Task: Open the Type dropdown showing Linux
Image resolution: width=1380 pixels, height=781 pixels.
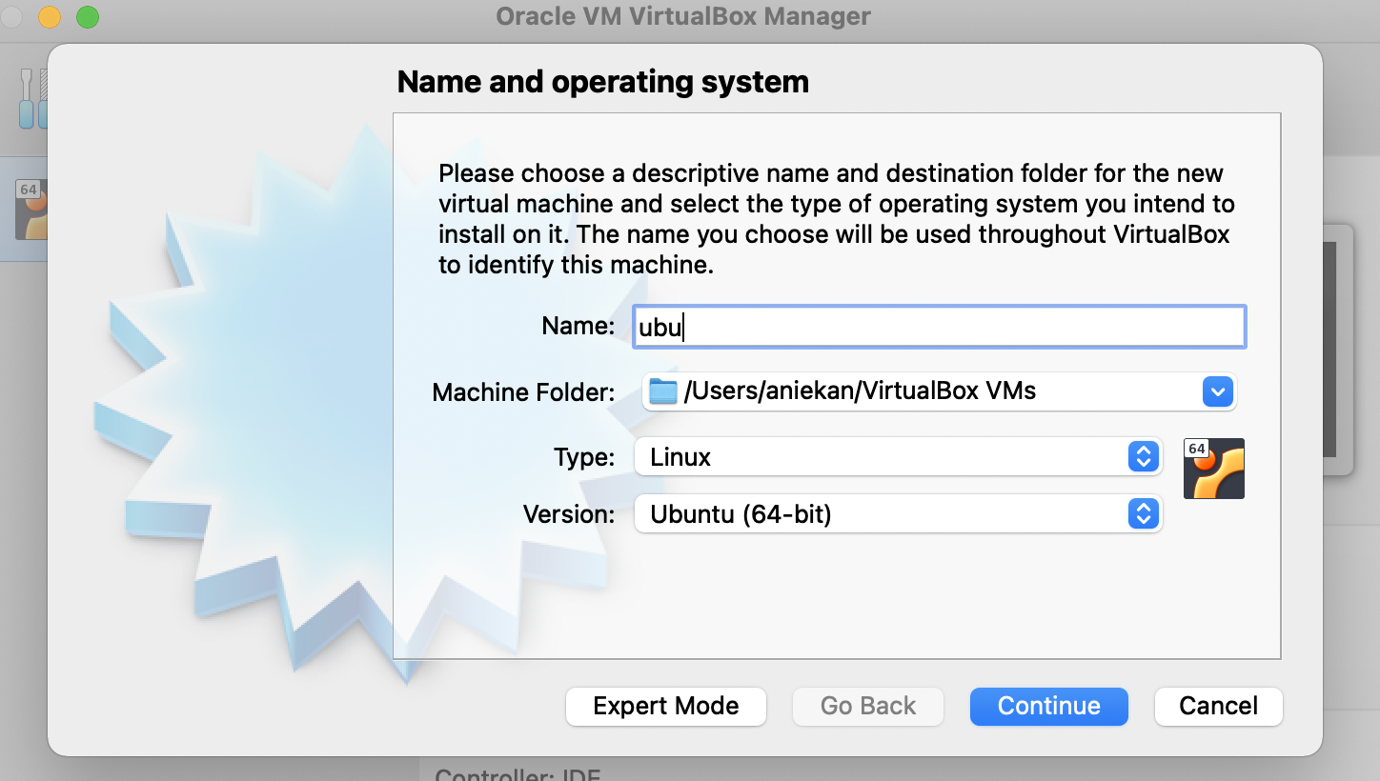Action: tap(898, 457)
